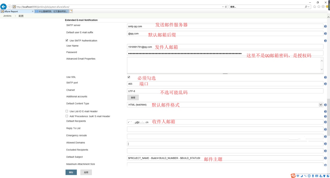
Task: Open help icon for Emergency reroute
Action: [x=325, y=137]
